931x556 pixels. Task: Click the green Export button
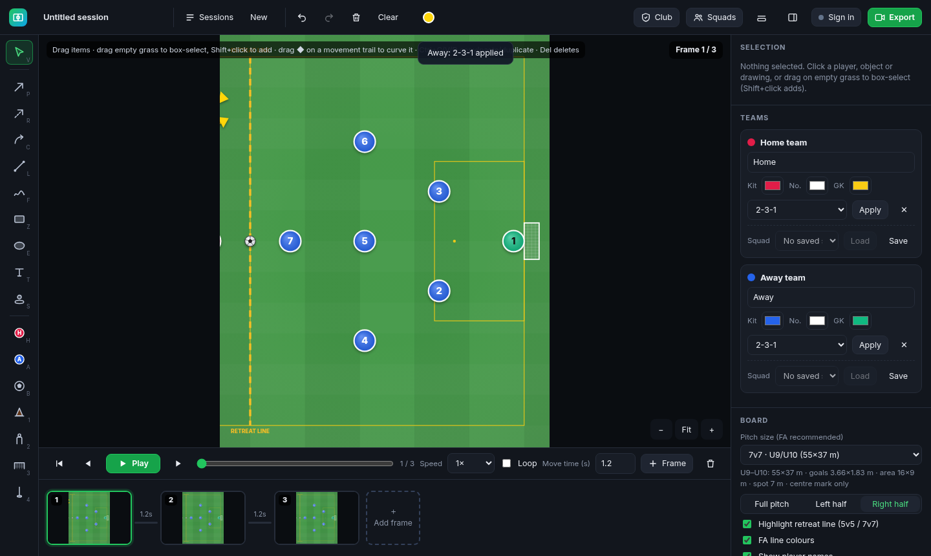tap(895, 17)
